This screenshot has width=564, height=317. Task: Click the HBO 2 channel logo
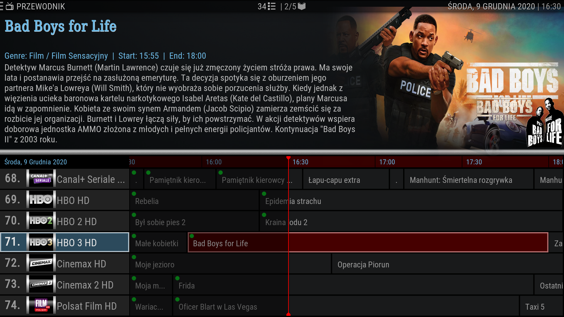tap(41, 221)
